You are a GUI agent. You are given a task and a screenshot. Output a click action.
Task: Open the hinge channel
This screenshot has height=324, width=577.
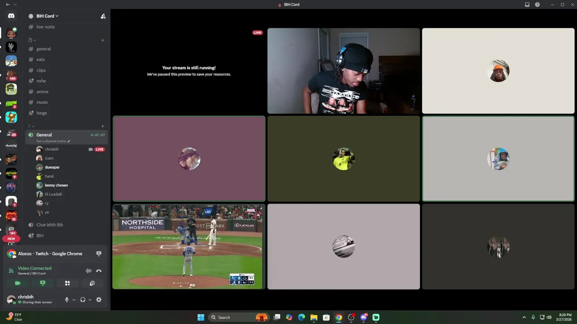(66, 113)
